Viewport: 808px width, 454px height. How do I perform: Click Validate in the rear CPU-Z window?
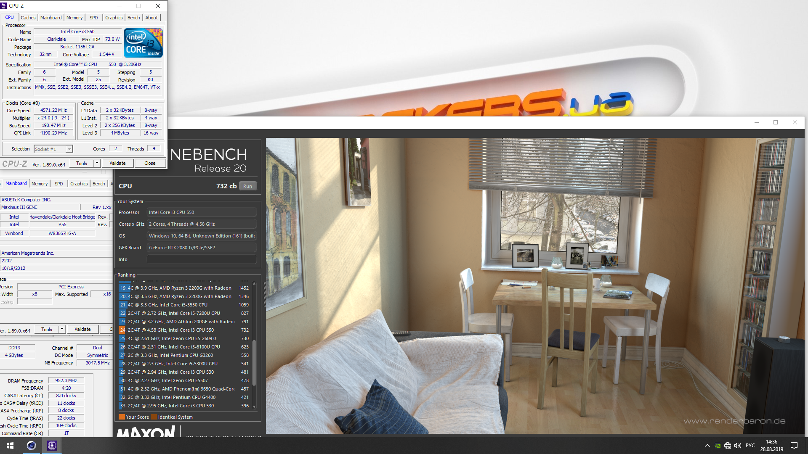[x=82, y=329]
